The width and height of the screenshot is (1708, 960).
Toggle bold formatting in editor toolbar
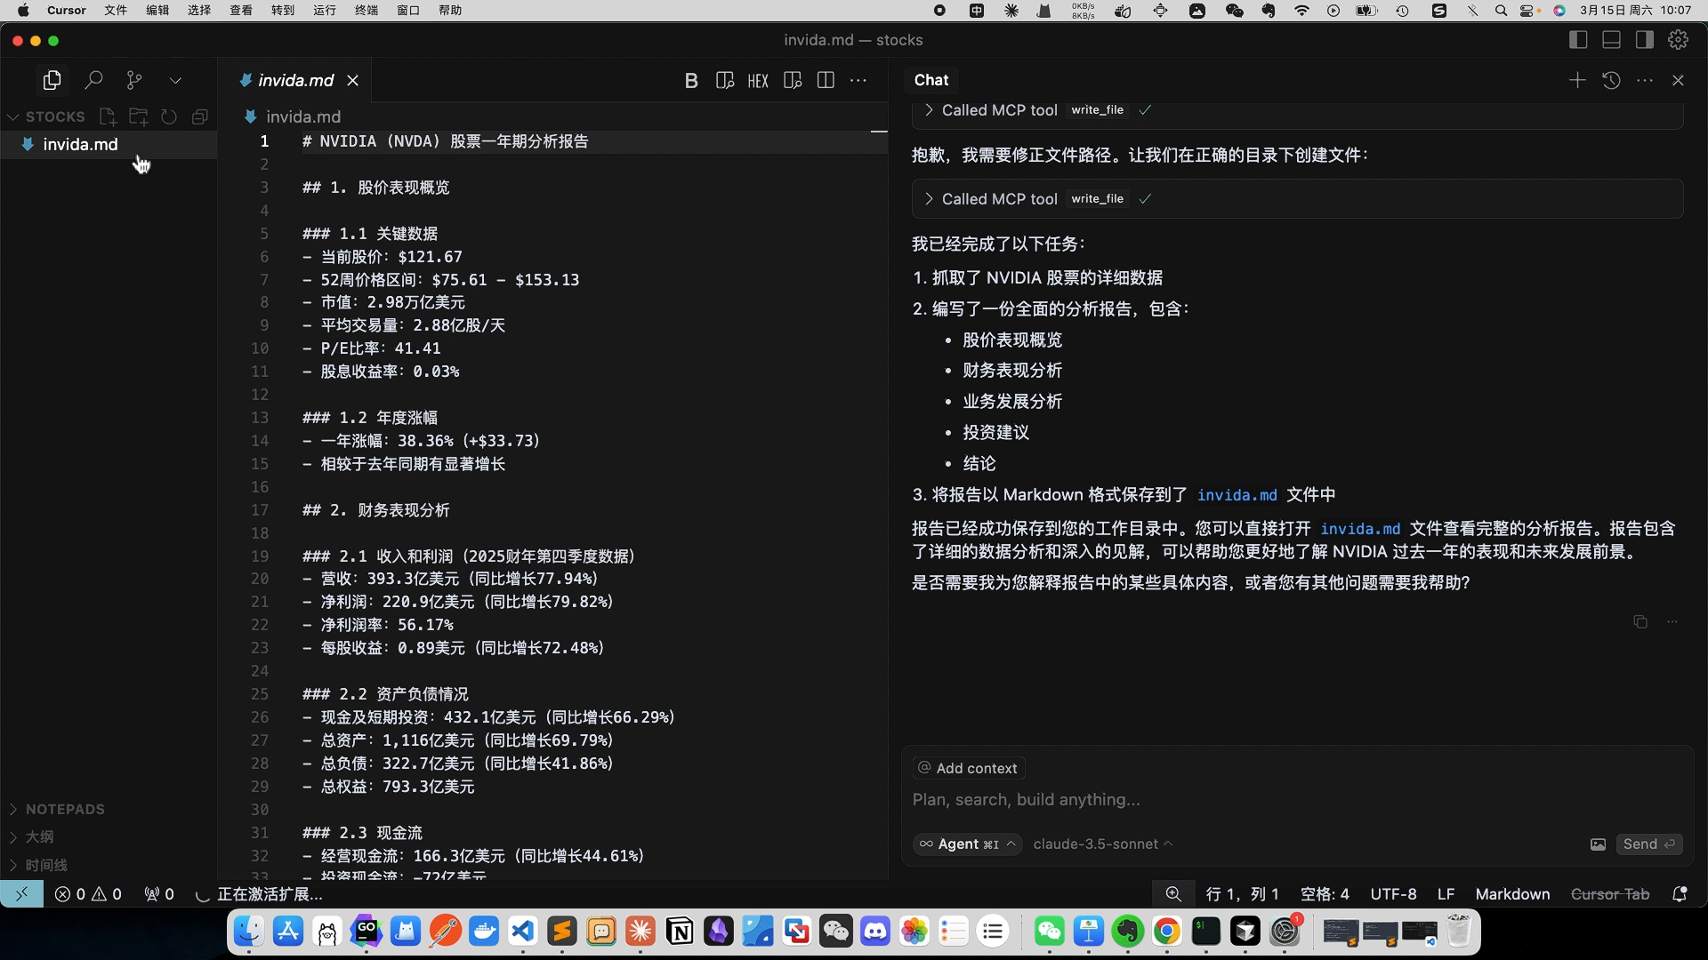(x=691, y=81)
